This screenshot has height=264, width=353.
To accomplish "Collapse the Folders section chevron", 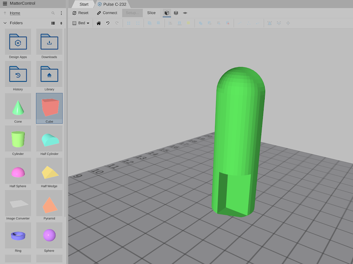I will 5,23.
